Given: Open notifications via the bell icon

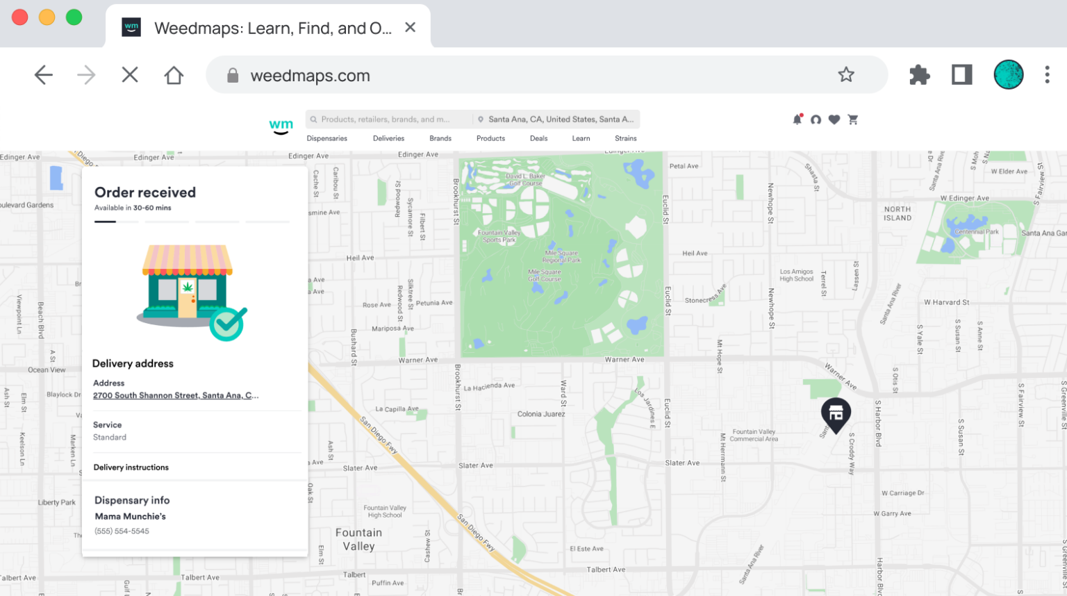Looking at the screenshot, I should tap(796, 119).
